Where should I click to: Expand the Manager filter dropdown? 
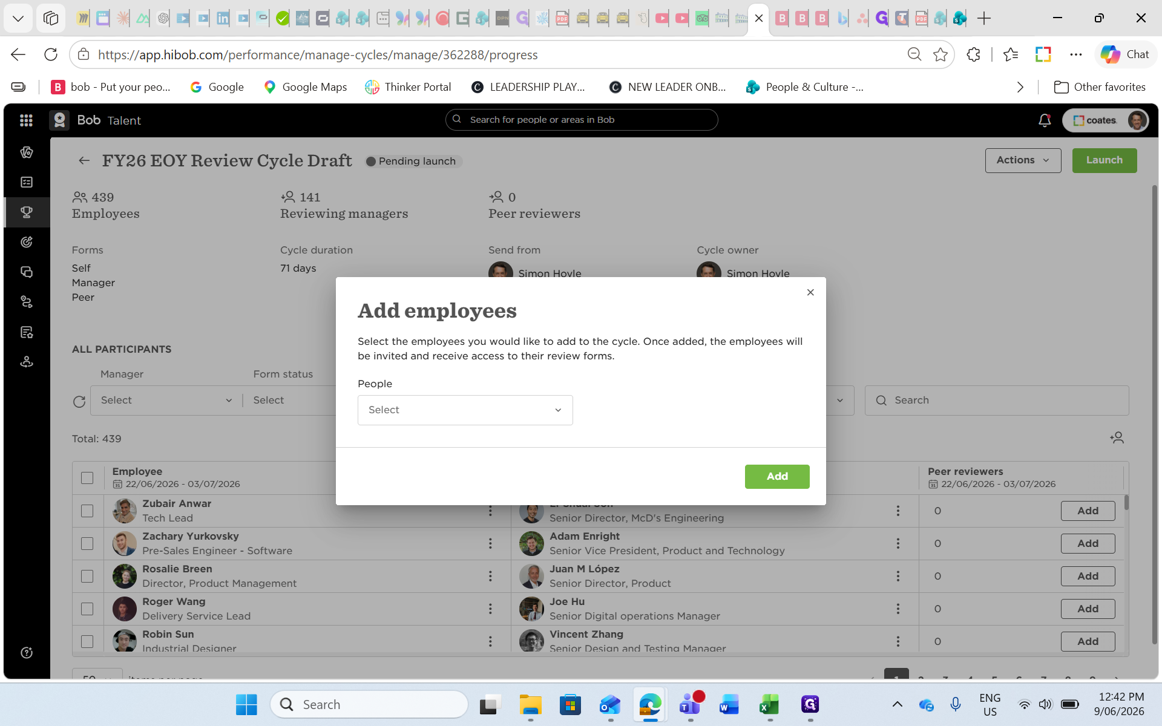[x=166, y=401]
